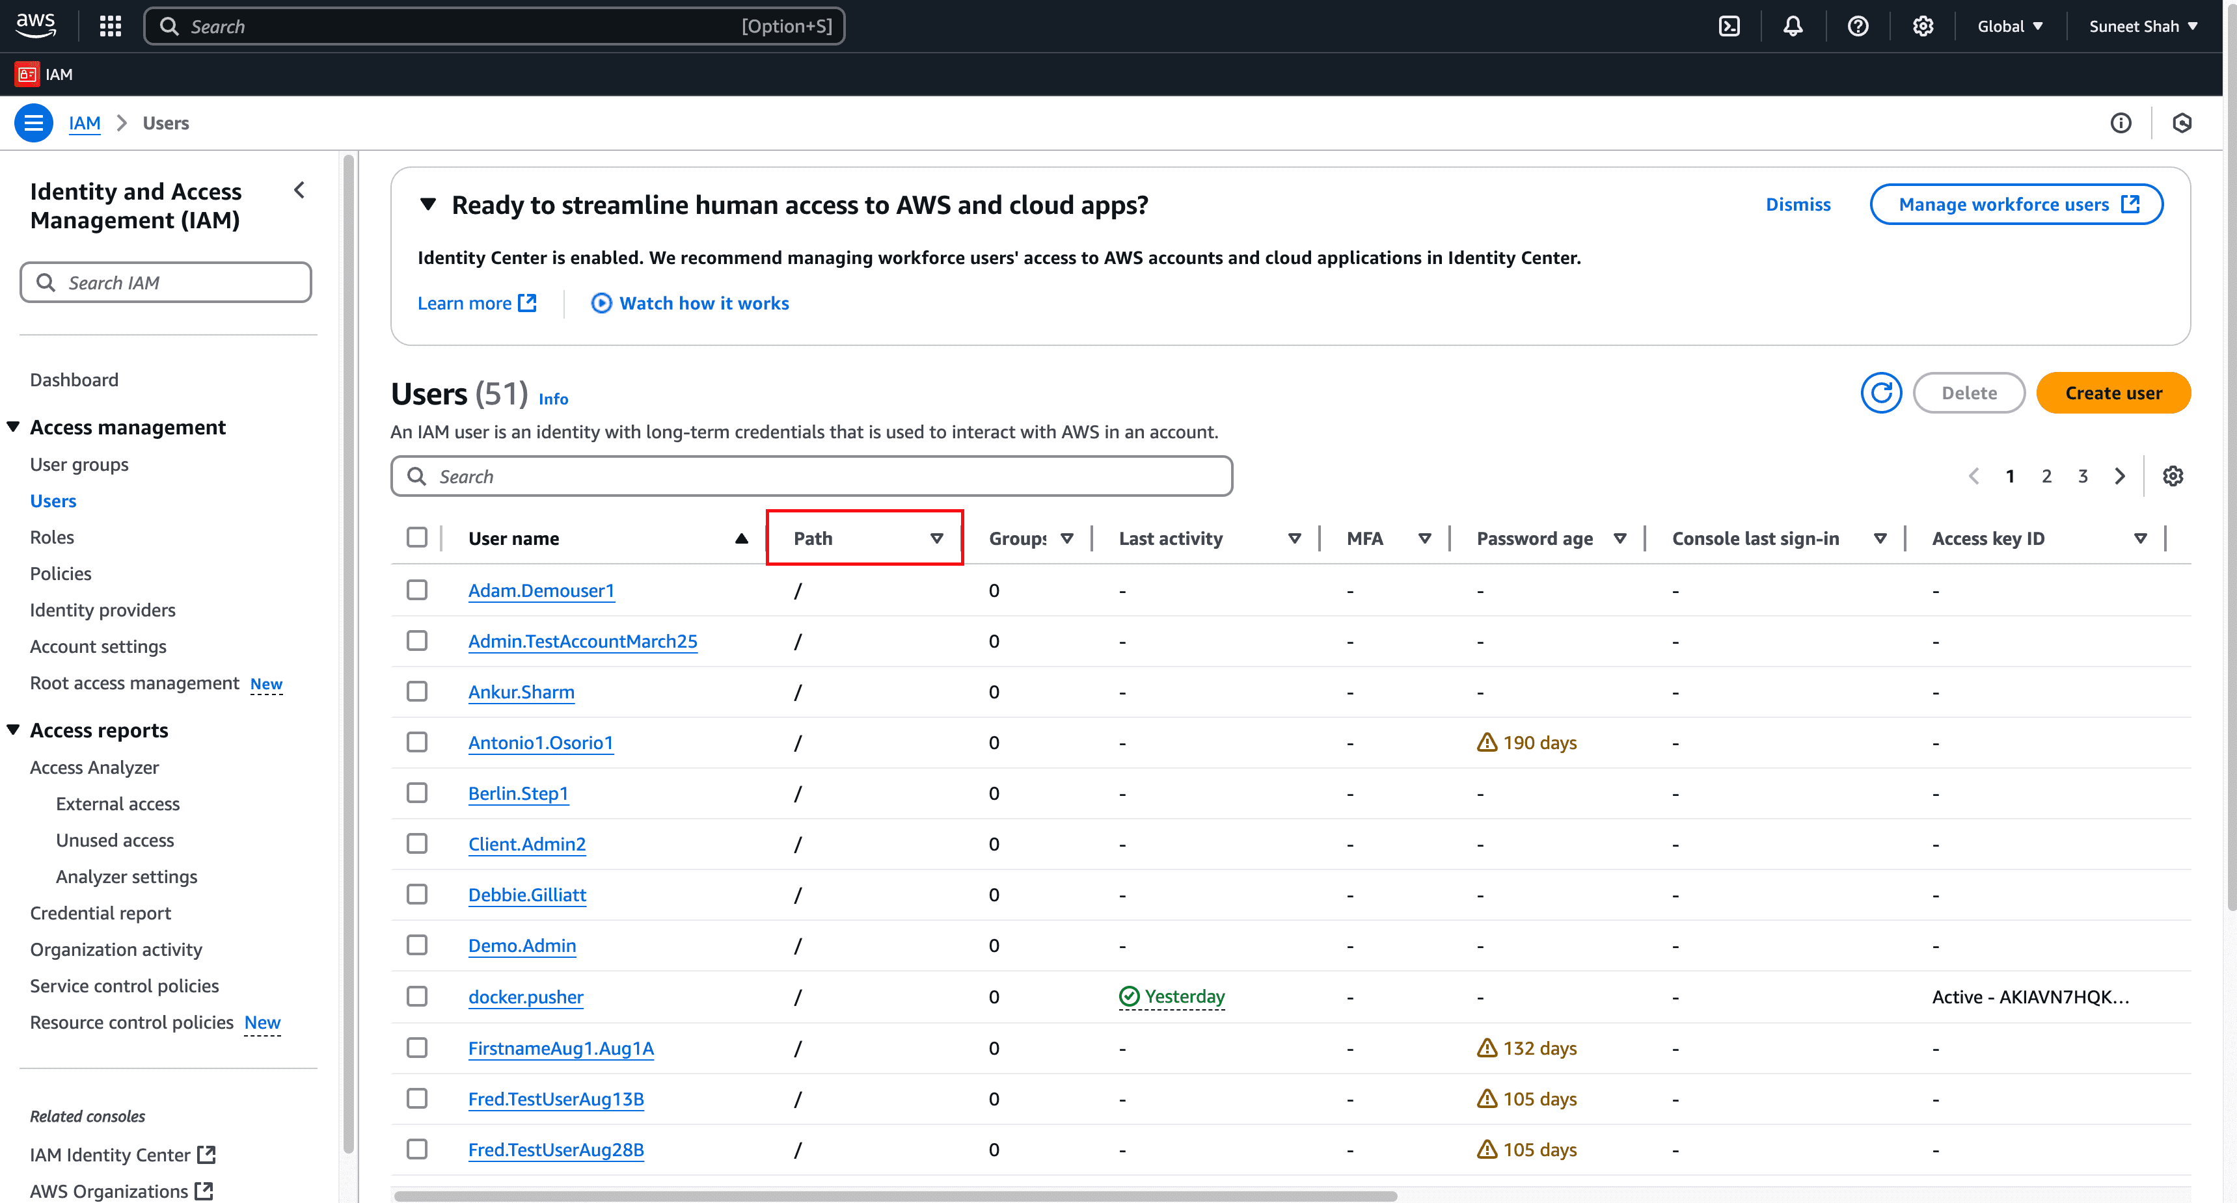This screenshot has height=1203, width=2237.
Task: Toggle the blue hamburger navigation menu
Action: (33, 122)
